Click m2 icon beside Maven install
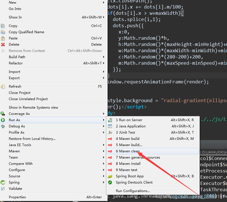This screenshot has height=202, width=227. point(110,164)
